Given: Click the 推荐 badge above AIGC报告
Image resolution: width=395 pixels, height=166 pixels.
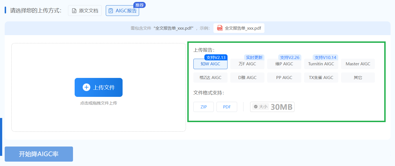Looking at the screenshot, I should (139, 5).
